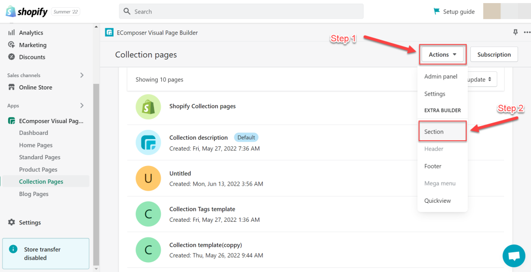
Task: Choose Section under Extra Builder
Action: (442, 132)
